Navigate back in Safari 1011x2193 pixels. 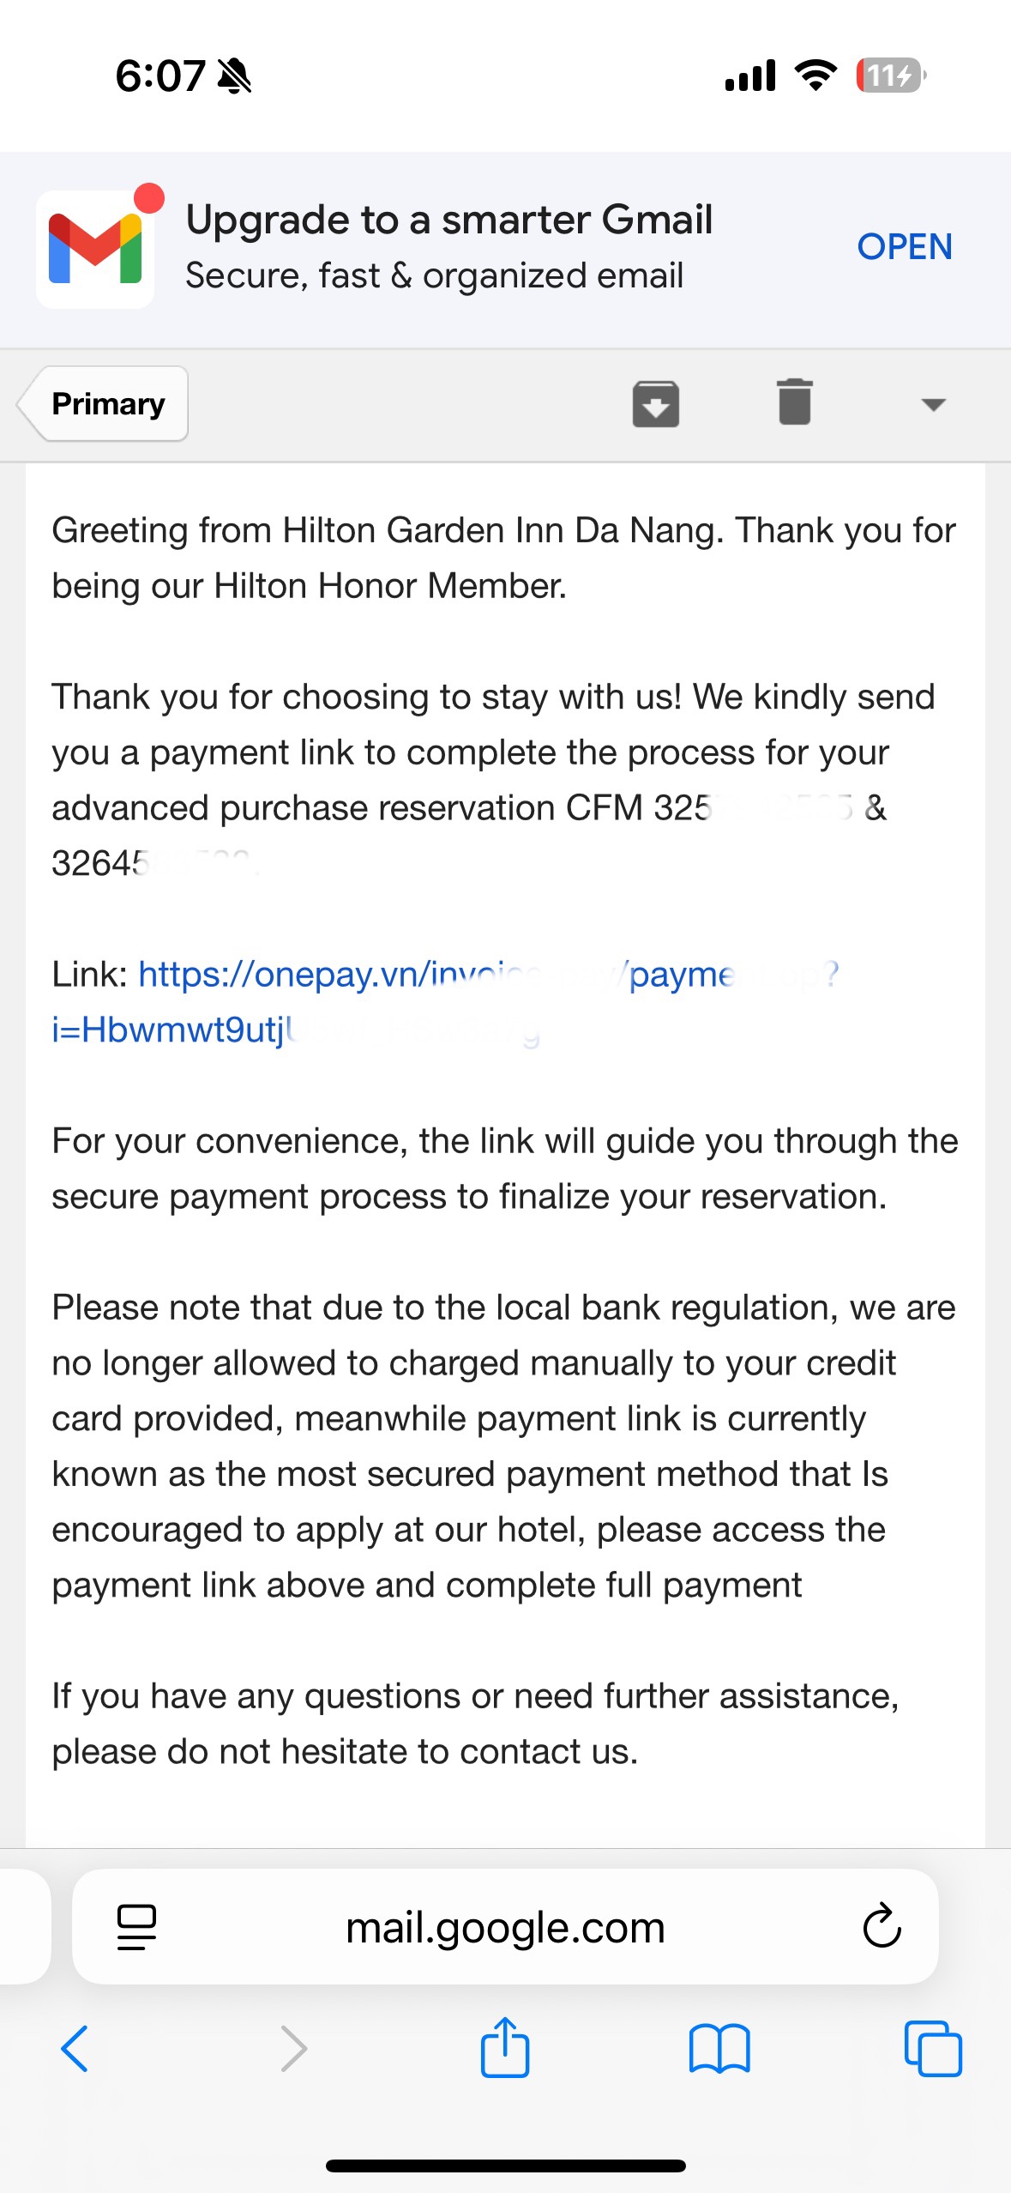[75, 2049]
